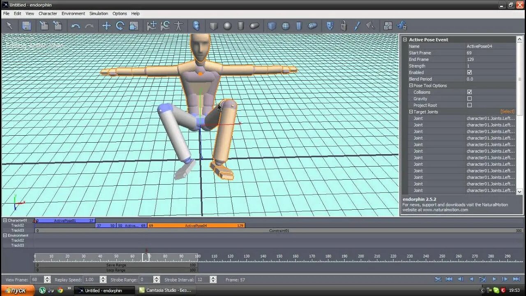Viewport: 526px width, 296px height.
Task: Open the second export document icon
Action: point(58,26)
